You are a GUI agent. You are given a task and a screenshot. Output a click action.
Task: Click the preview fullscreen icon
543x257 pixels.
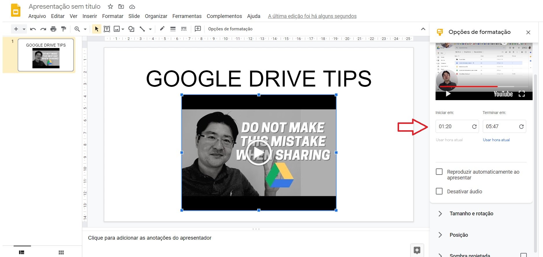522,94
